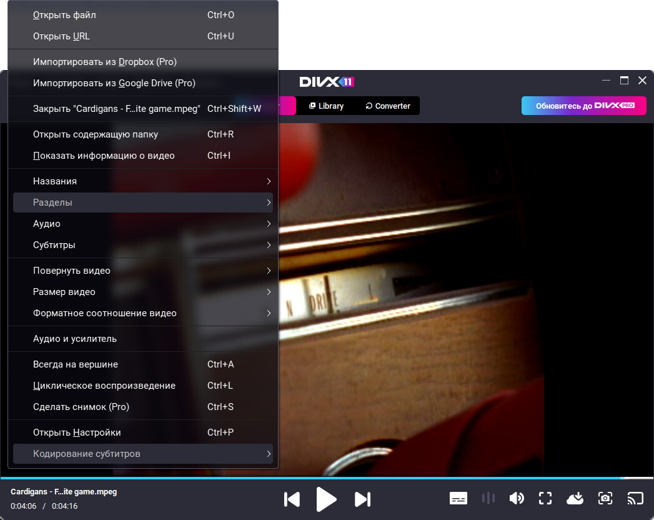Enter fullscreen mode via the fullscreen icon
The height and width of the screenshot is (520, 654).
(545, 498)
